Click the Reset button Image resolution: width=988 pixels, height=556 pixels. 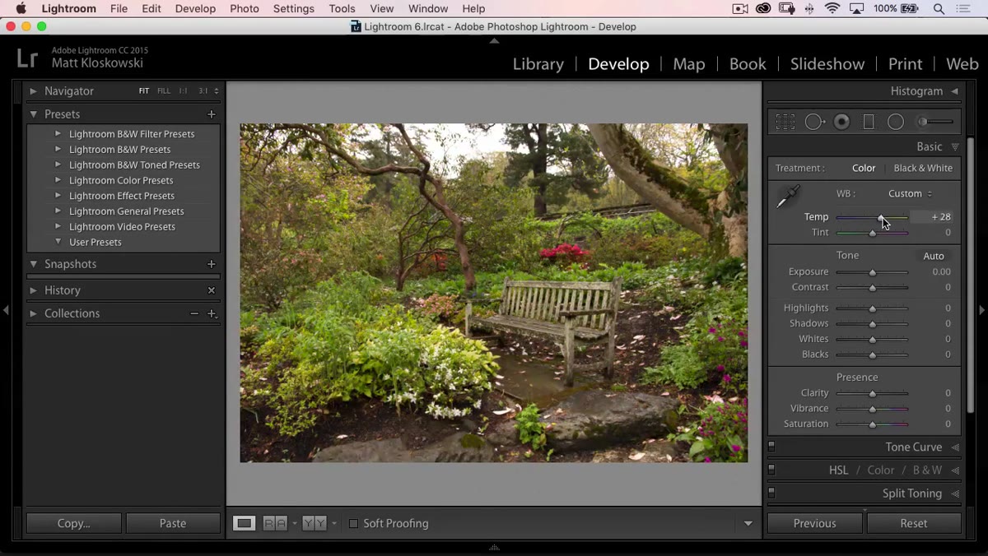tap(914, 523)
